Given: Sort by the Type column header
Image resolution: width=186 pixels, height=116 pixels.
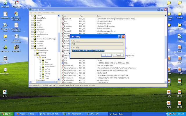Looking at the screenshot, I should [x=87, y=16].
